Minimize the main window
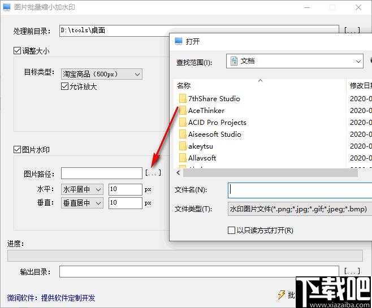 (307, 7)
